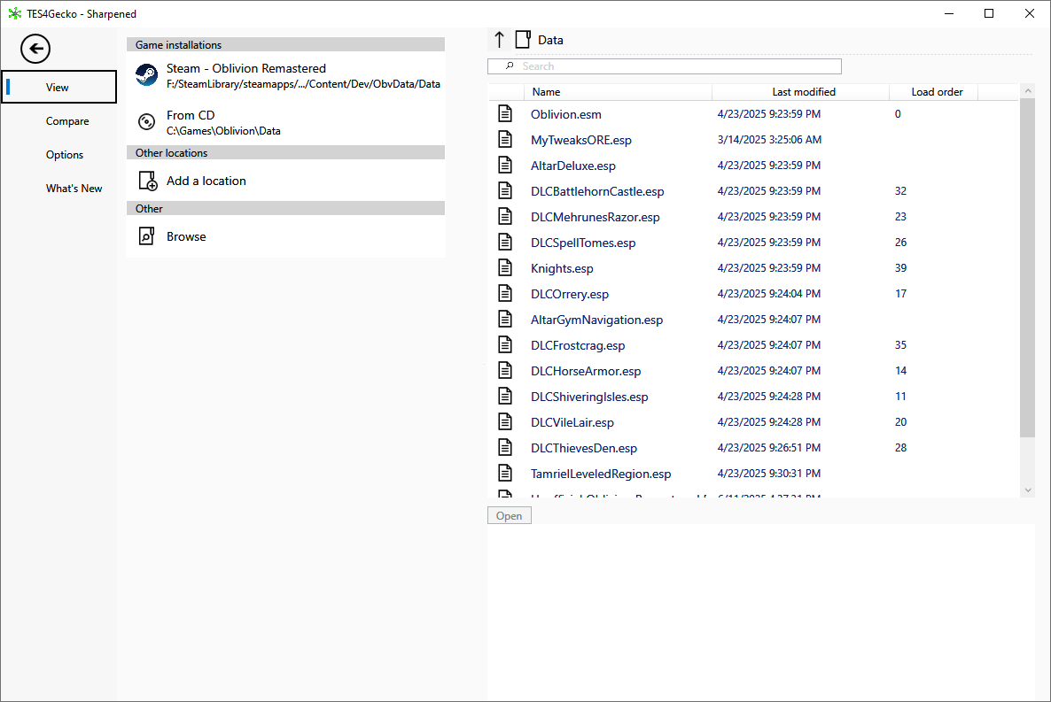Select the From CD installation entry
The width and height of the screenshot is (1051, 702).
(285, 122)
